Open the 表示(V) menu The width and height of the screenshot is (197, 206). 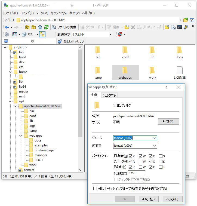coord(74,13)
